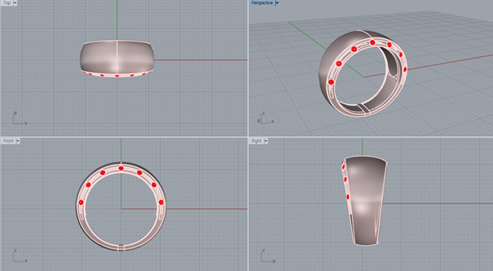Click the world axis icon in Top viewport
The height and width of the screenshot is (271, 493).
[x=19, y=118]
